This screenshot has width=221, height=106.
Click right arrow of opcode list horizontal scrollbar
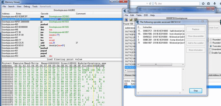click(x=183, y=65)
